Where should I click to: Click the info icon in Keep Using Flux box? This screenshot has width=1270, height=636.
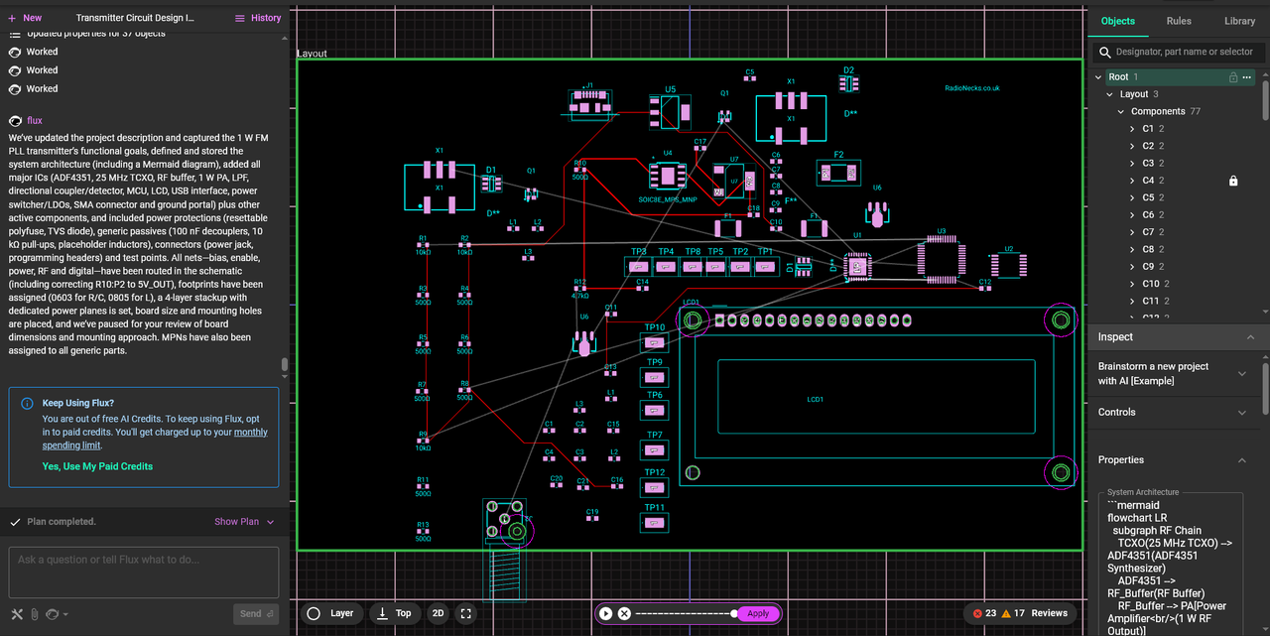coord(26,403)
